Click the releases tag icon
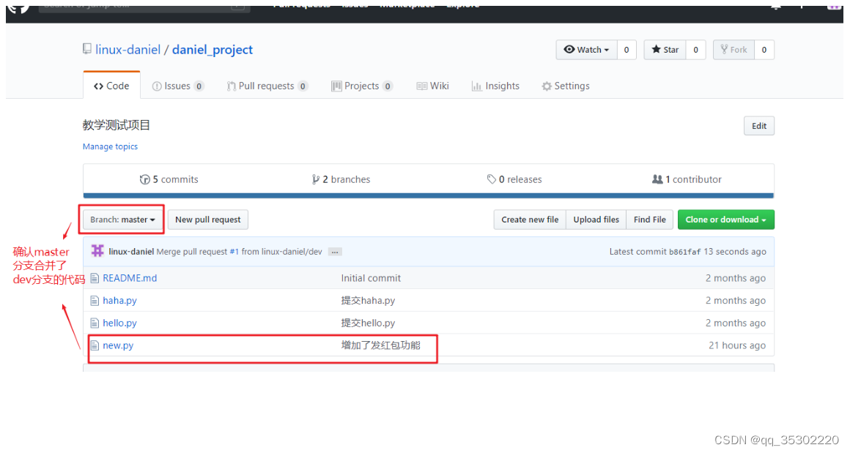This screenshot has height=453, width=850. pyautogui.click(x=492, y=179)
